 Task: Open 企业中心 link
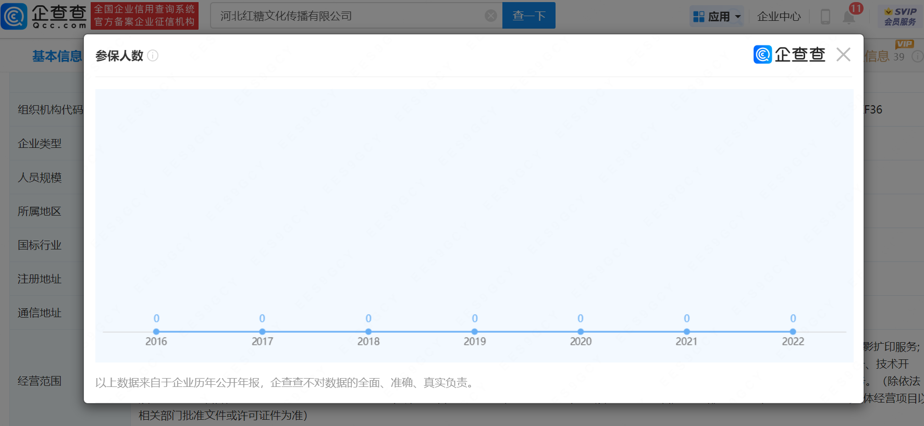(x=779, y=17)
